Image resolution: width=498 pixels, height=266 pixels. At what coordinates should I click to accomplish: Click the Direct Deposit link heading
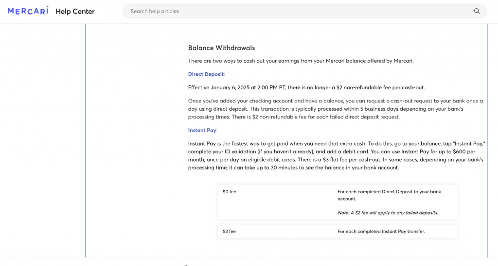point(206,74)
